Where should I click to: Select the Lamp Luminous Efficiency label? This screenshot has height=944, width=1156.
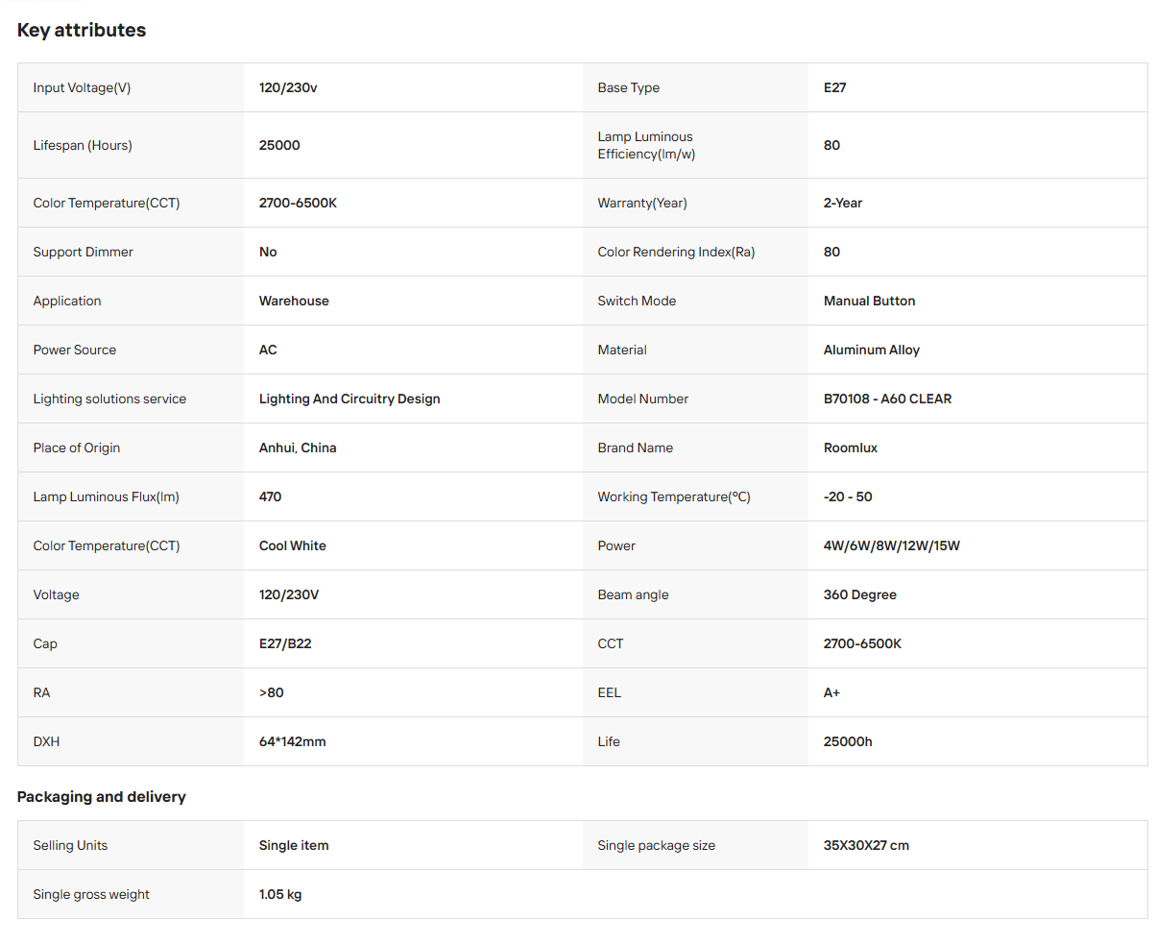pos(646,145)
